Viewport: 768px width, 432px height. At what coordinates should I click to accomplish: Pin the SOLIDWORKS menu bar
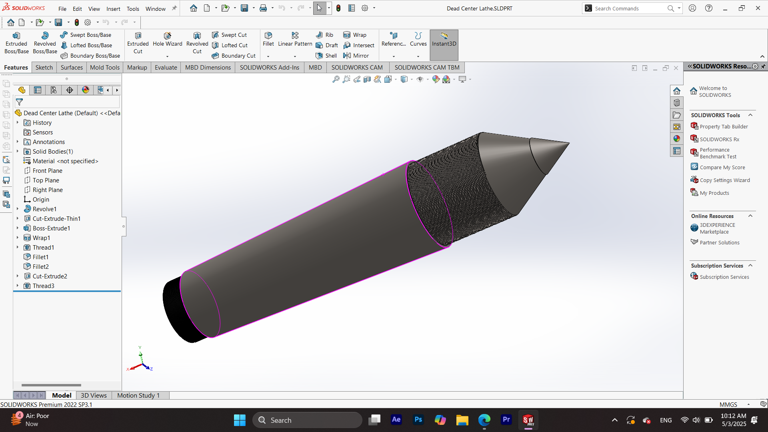point(174,8)
